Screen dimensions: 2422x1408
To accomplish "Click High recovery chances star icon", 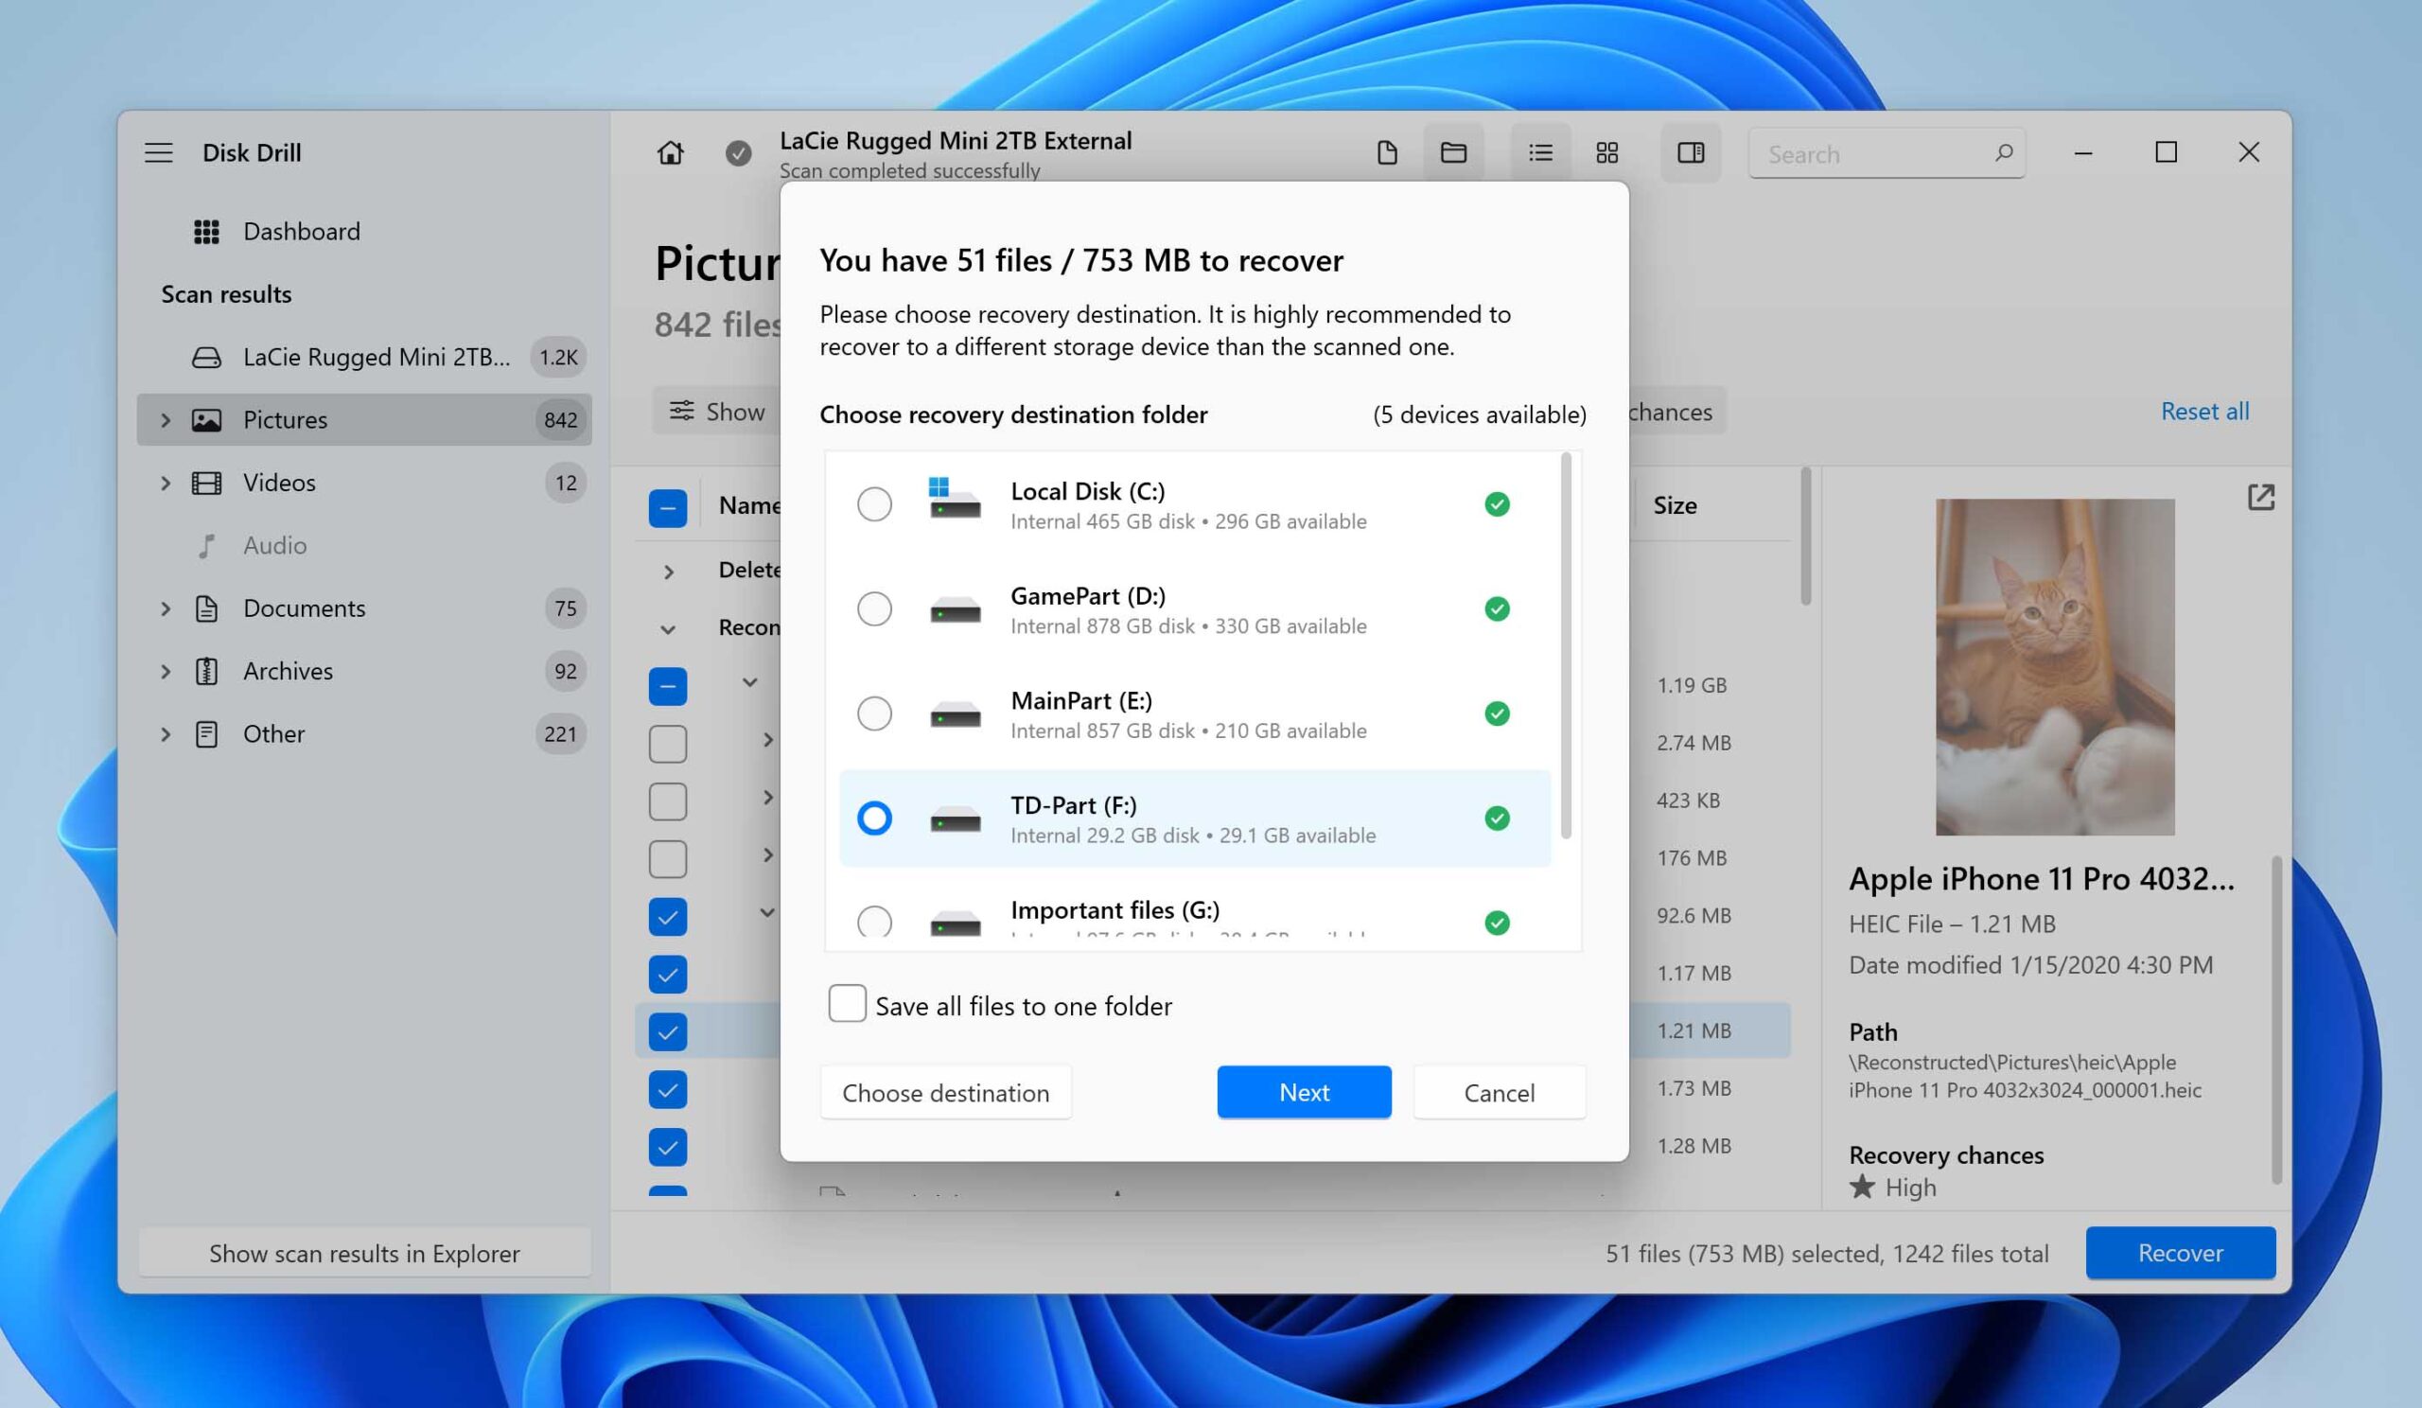I will (x=1862, y=1187).
